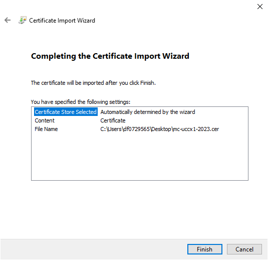
Task: Click Finish to import the certificate
Action: coord(205,249)
